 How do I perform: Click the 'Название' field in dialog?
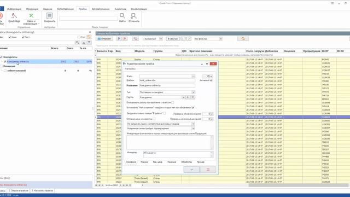pos(167,85)
